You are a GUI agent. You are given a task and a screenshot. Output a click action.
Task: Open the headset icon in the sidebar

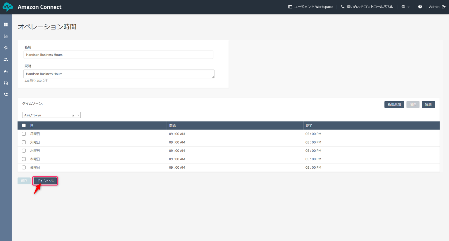(6, 83)
